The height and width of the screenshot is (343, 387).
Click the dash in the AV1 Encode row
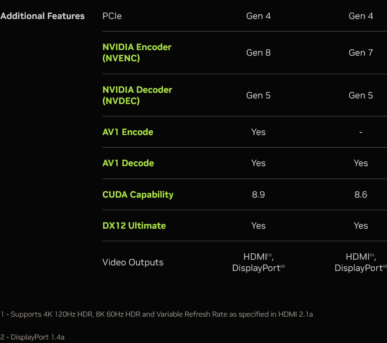(361, 132)
